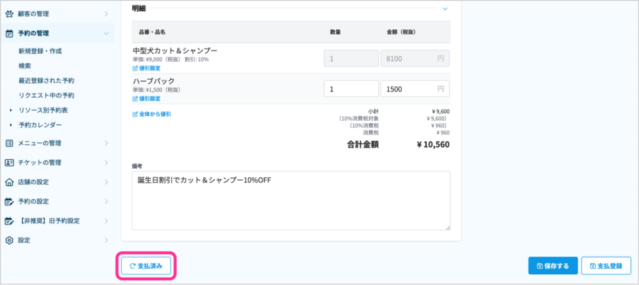This screenshot has height=285, width=639.
Task: Click the 支払登録 button
Action: 607,266
